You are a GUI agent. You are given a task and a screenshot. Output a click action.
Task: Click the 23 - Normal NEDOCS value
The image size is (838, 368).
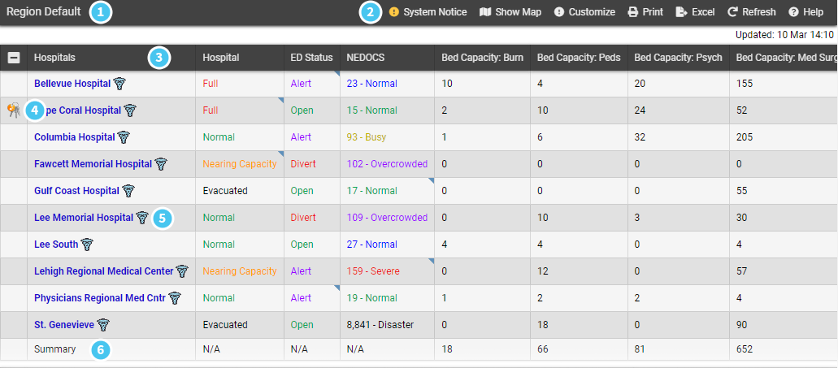(372, 84)
